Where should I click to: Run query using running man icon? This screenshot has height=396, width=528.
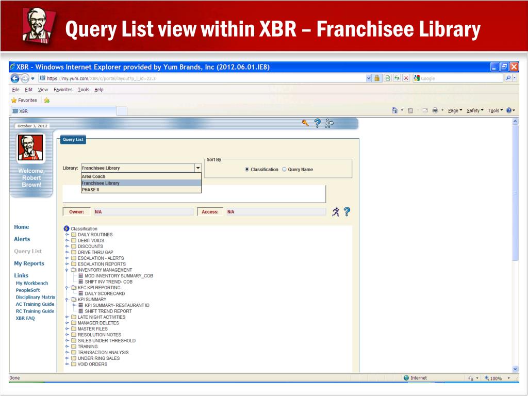click(336, 212)
